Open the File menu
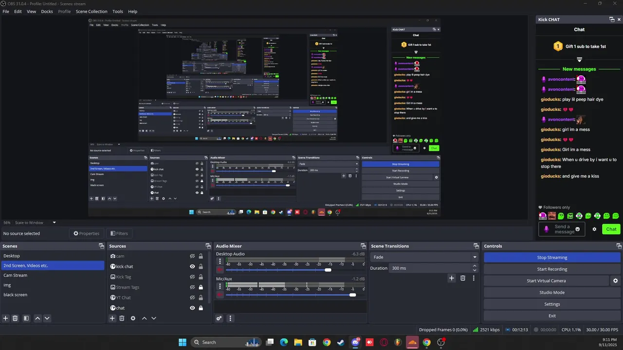 pyautogui.click(x=6, y=11)
